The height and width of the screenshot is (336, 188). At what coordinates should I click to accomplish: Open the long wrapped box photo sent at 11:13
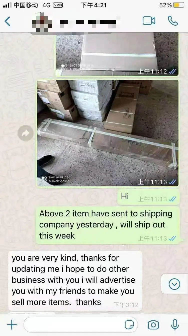108,133
